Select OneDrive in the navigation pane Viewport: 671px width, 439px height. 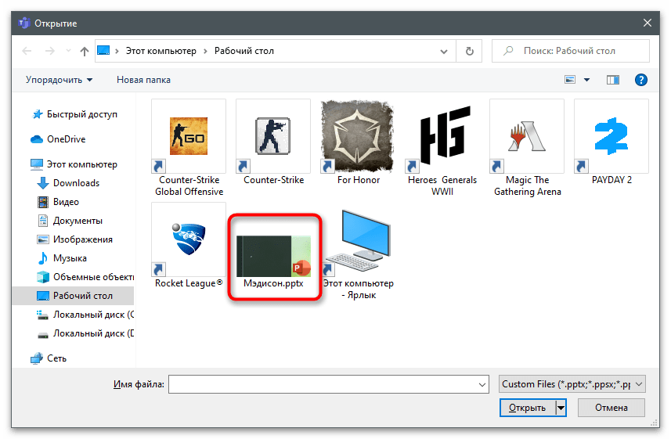pyautogui.click(x=66, y=139)
